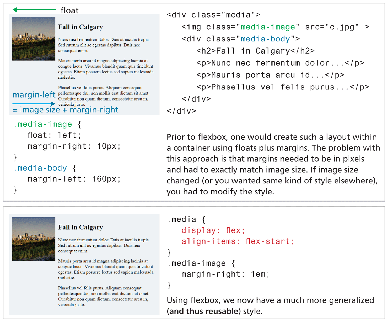Click the "Prior to flexbox" explanation paragraph
This screenshot has width=388, height=322.
pyautogui.click(x=273, y=164)
